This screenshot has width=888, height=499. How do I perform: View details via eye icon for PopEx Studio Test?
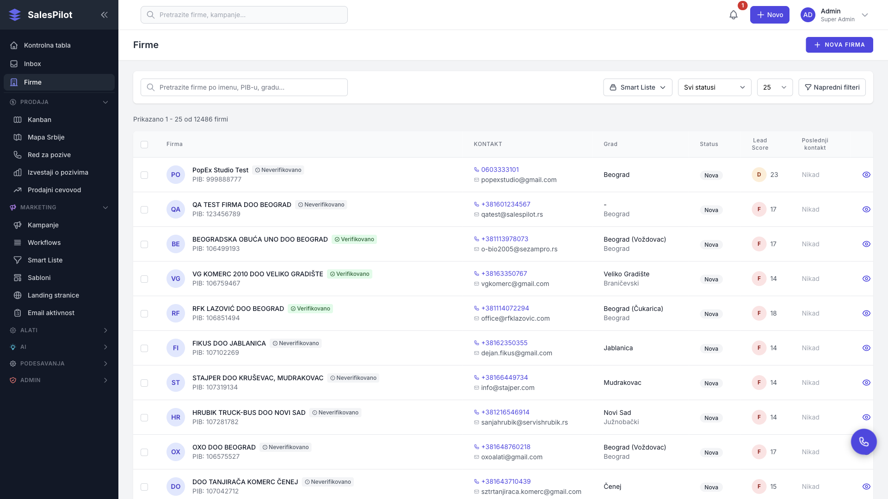click(x=866, y=175)
